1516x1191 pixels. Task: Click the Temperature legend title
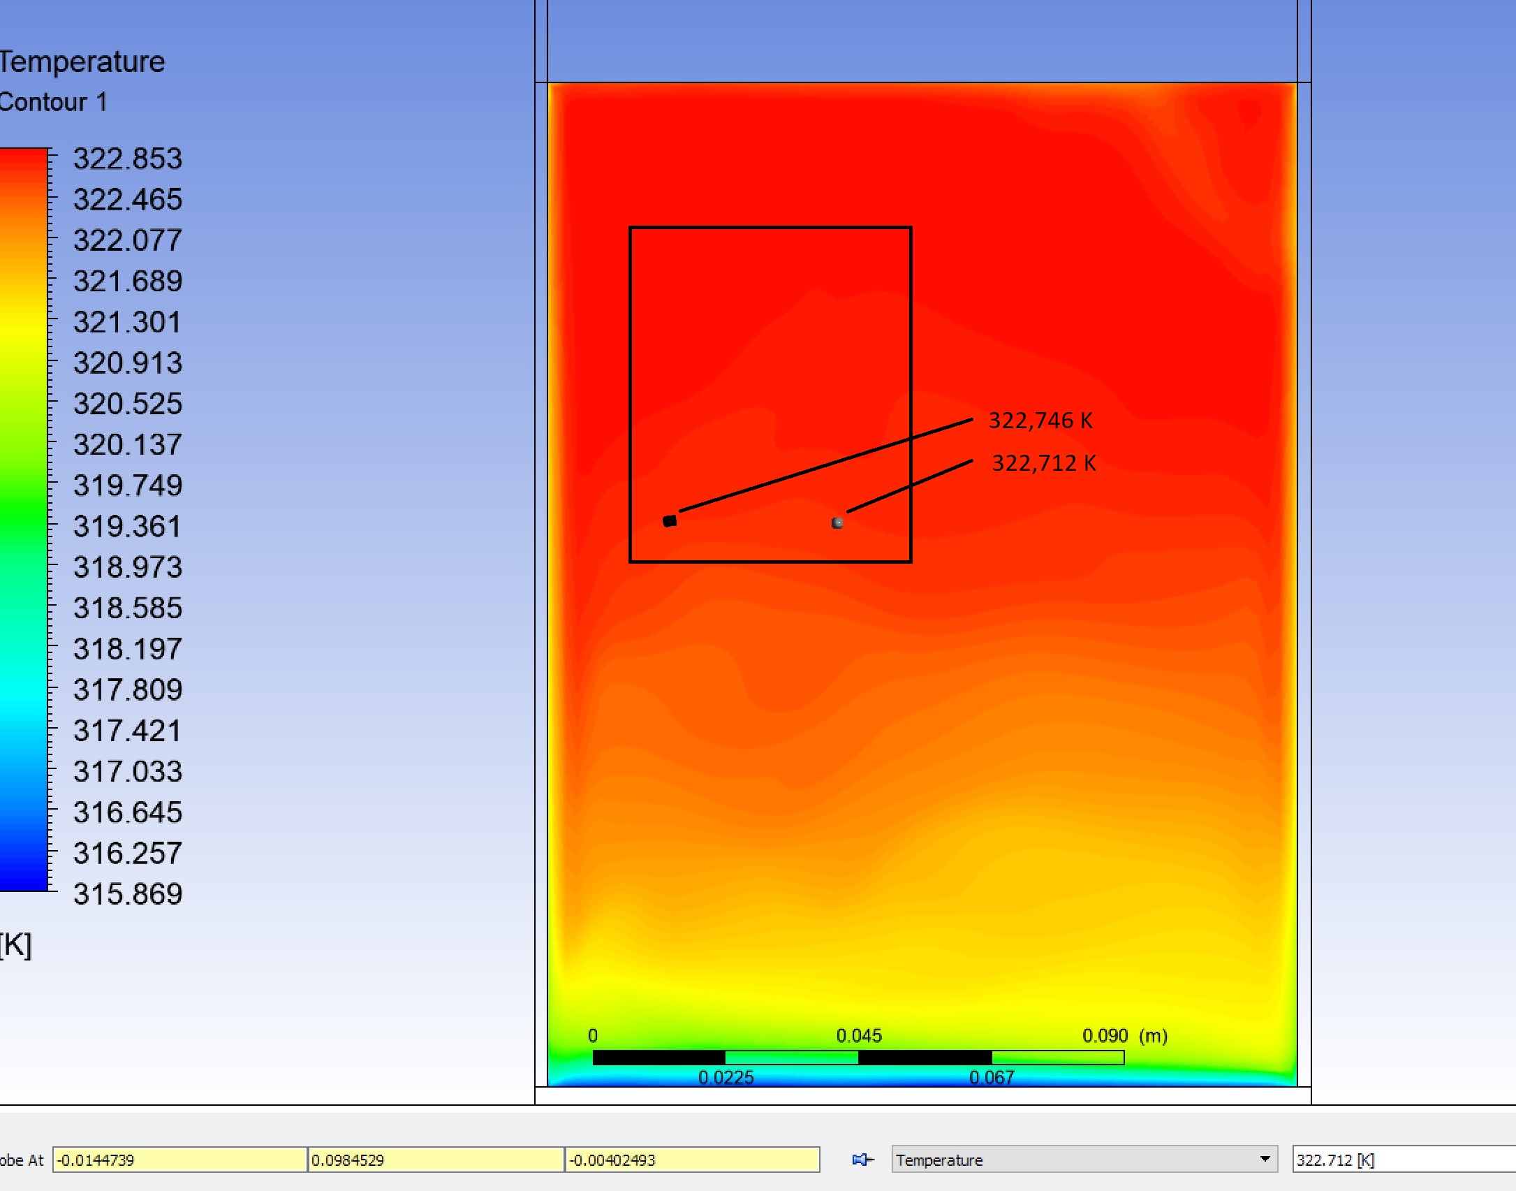pyautogui.click(x=82, y=61)
